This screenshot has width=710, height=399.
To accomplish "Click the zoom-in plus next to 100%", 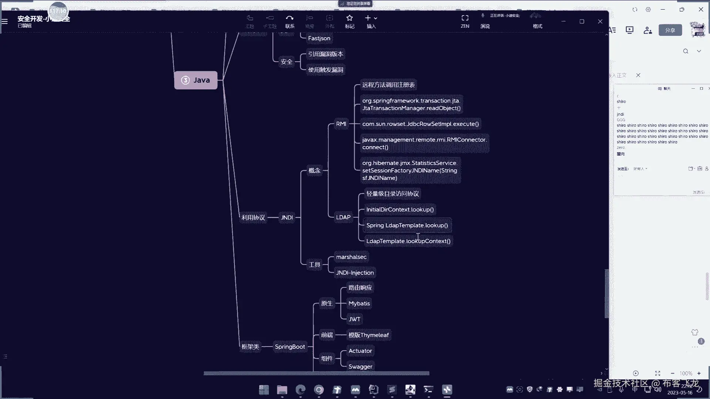I will pos(699,374).
